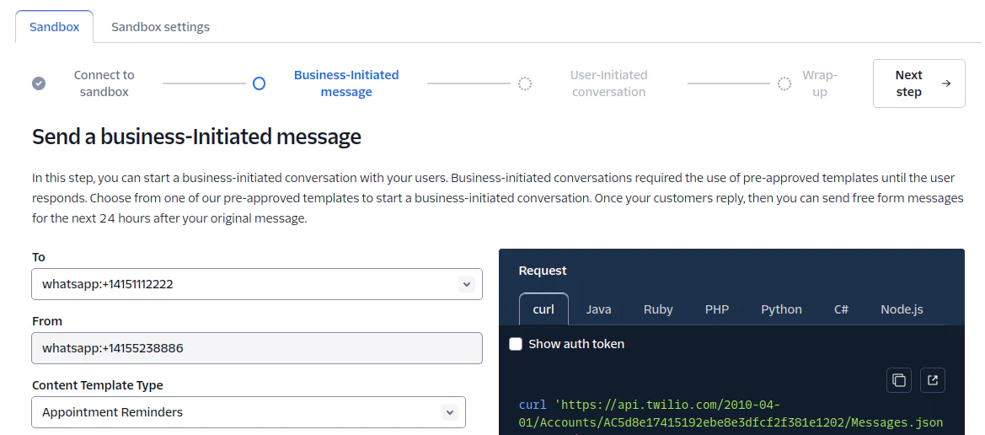Go to Business-Initiated message step
Screen dimensions: 985x435
point(346,83)
